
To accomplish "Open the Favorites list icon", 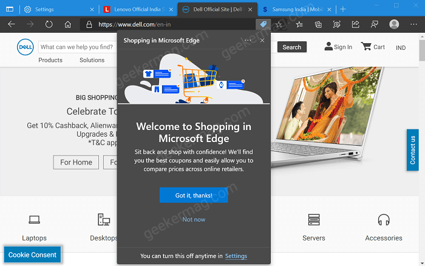I will (x=299, y=24).
